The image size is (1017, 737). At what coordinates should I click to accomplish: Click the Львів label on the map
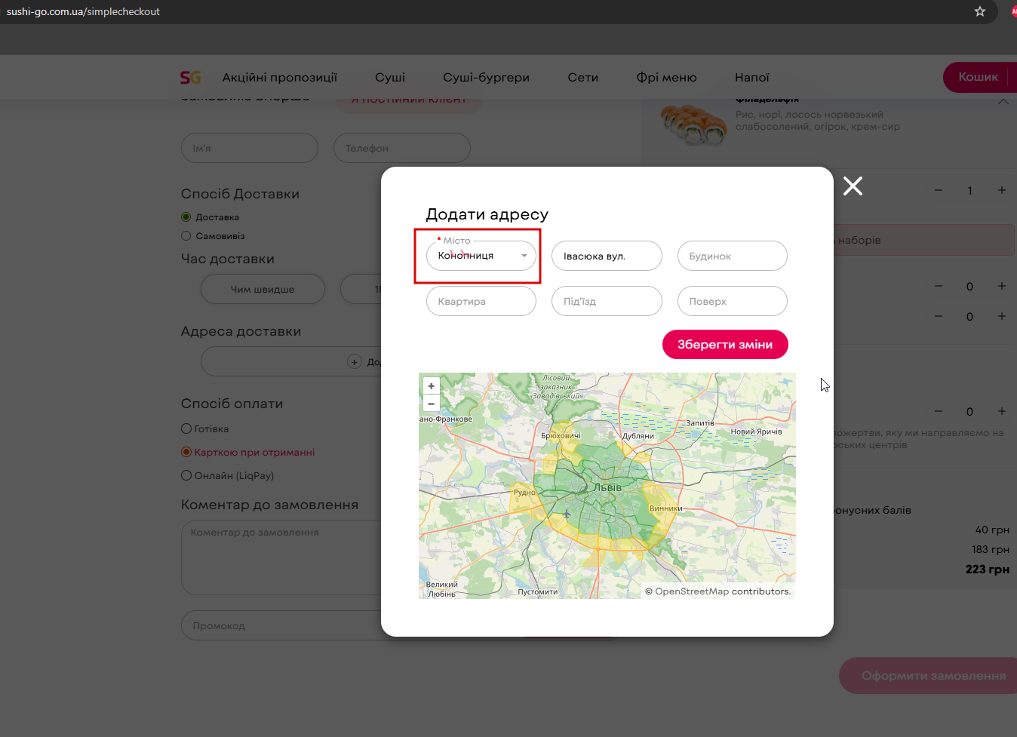coord(607,487)
